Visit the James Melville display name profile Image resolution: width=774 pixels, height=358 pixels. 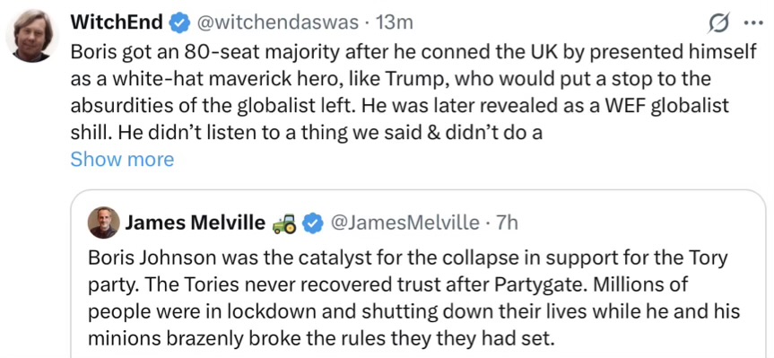click(x=195, y=223)
